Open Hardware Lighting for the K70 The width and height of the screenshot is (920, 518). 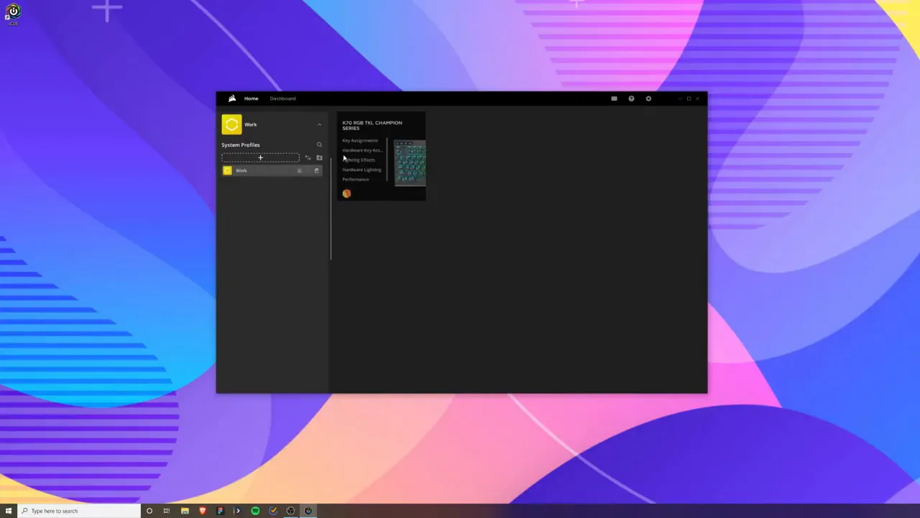362,170
